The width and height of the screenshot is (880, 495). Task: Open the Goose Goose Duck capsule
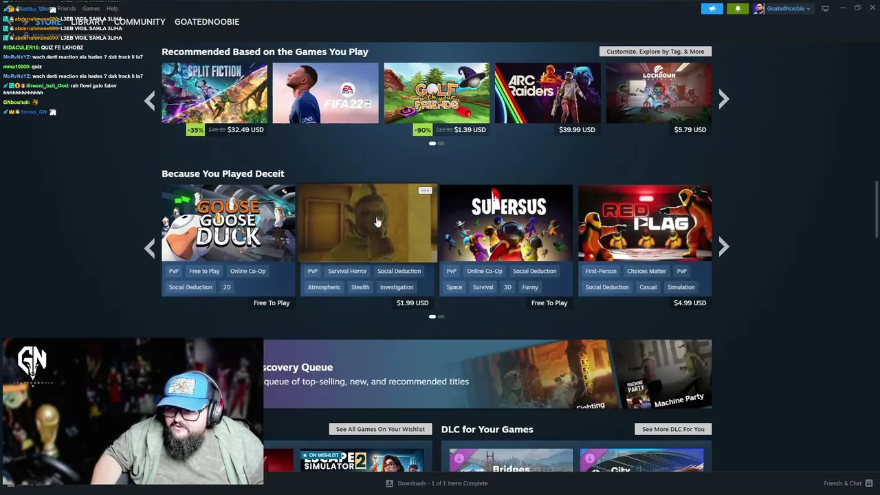coord(228,223)
